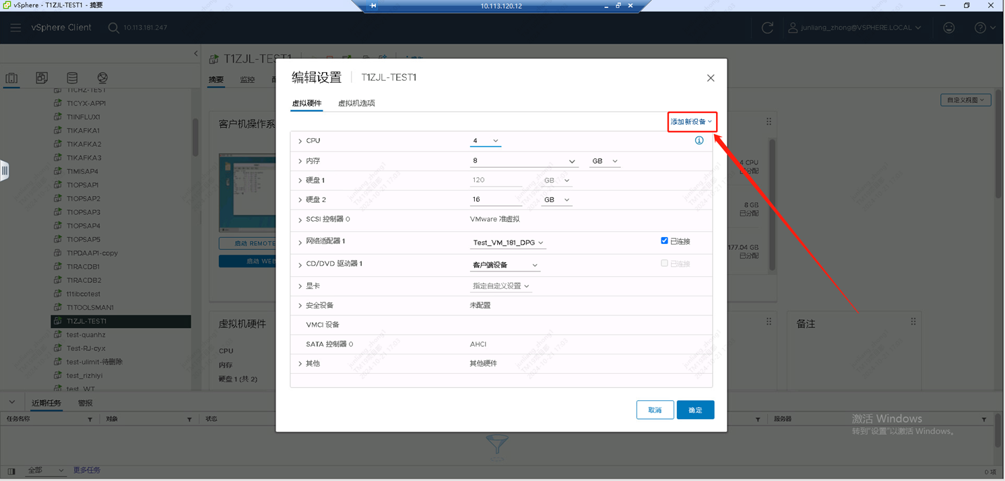1005x481 pixels.
Task: Switch to the 虚拟机选项 tab
Action: (356, 103)
